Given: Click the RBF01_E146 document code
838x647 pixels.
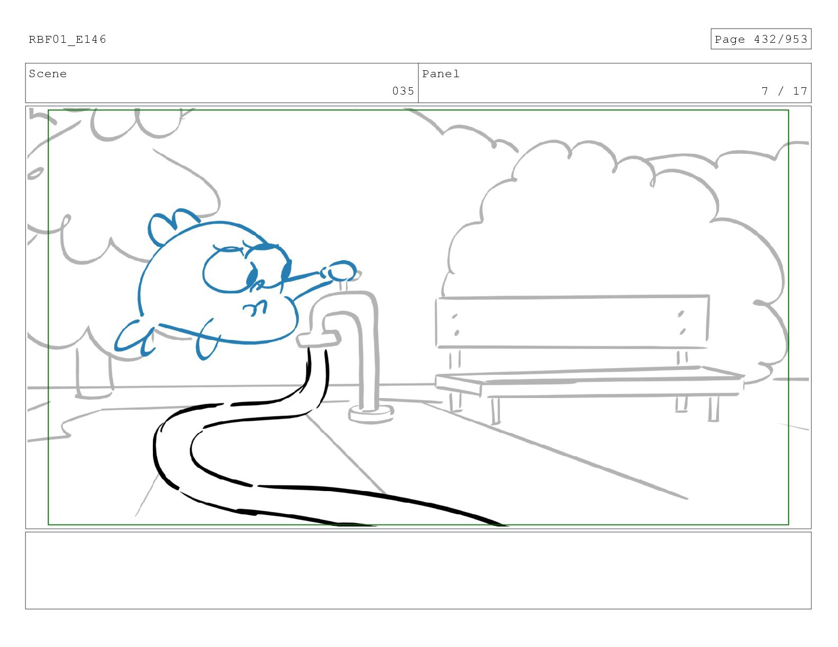Looking at the screenshot, I should coord(67,39).
